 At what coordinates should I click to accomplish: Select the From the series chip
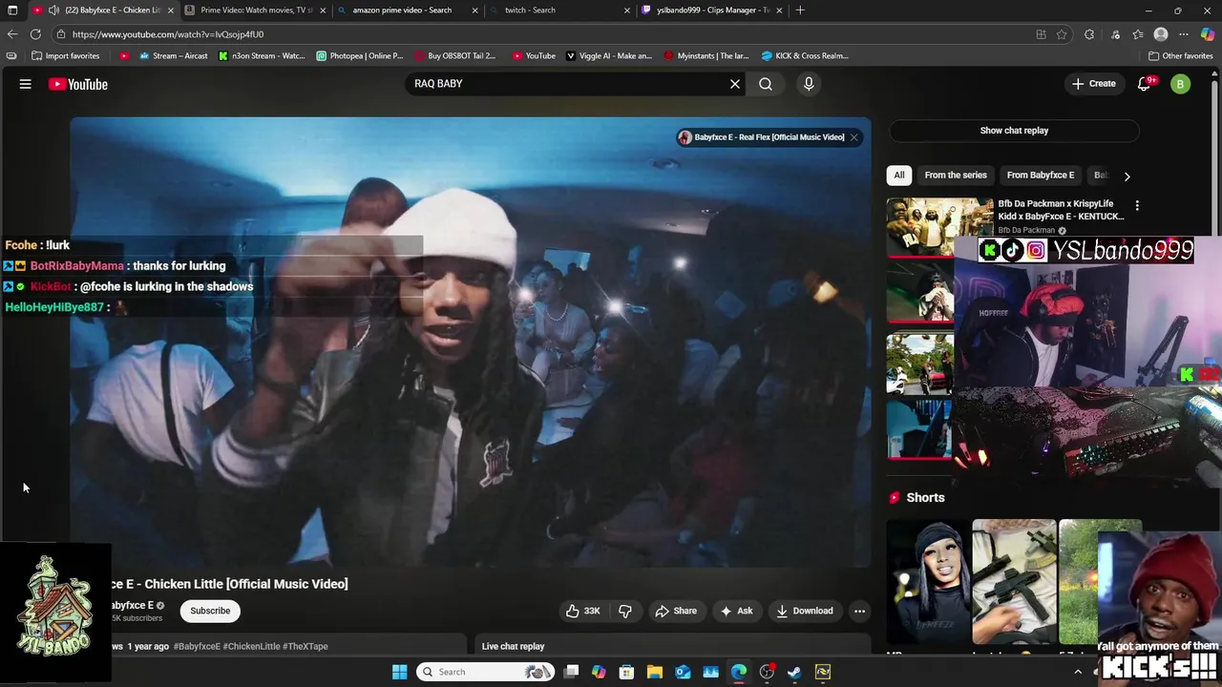point(956,176)
